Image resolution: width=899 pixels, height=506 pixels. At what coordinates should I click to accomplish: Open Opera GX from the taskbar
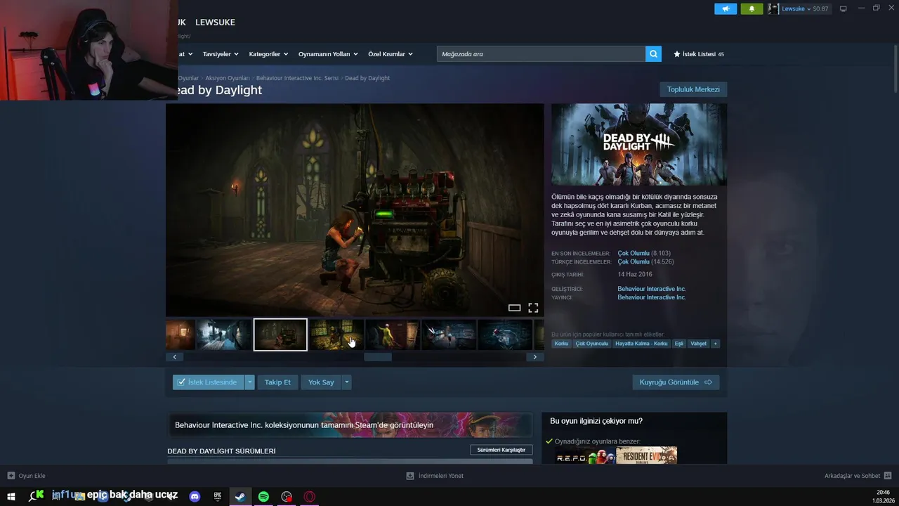[309, 496]
